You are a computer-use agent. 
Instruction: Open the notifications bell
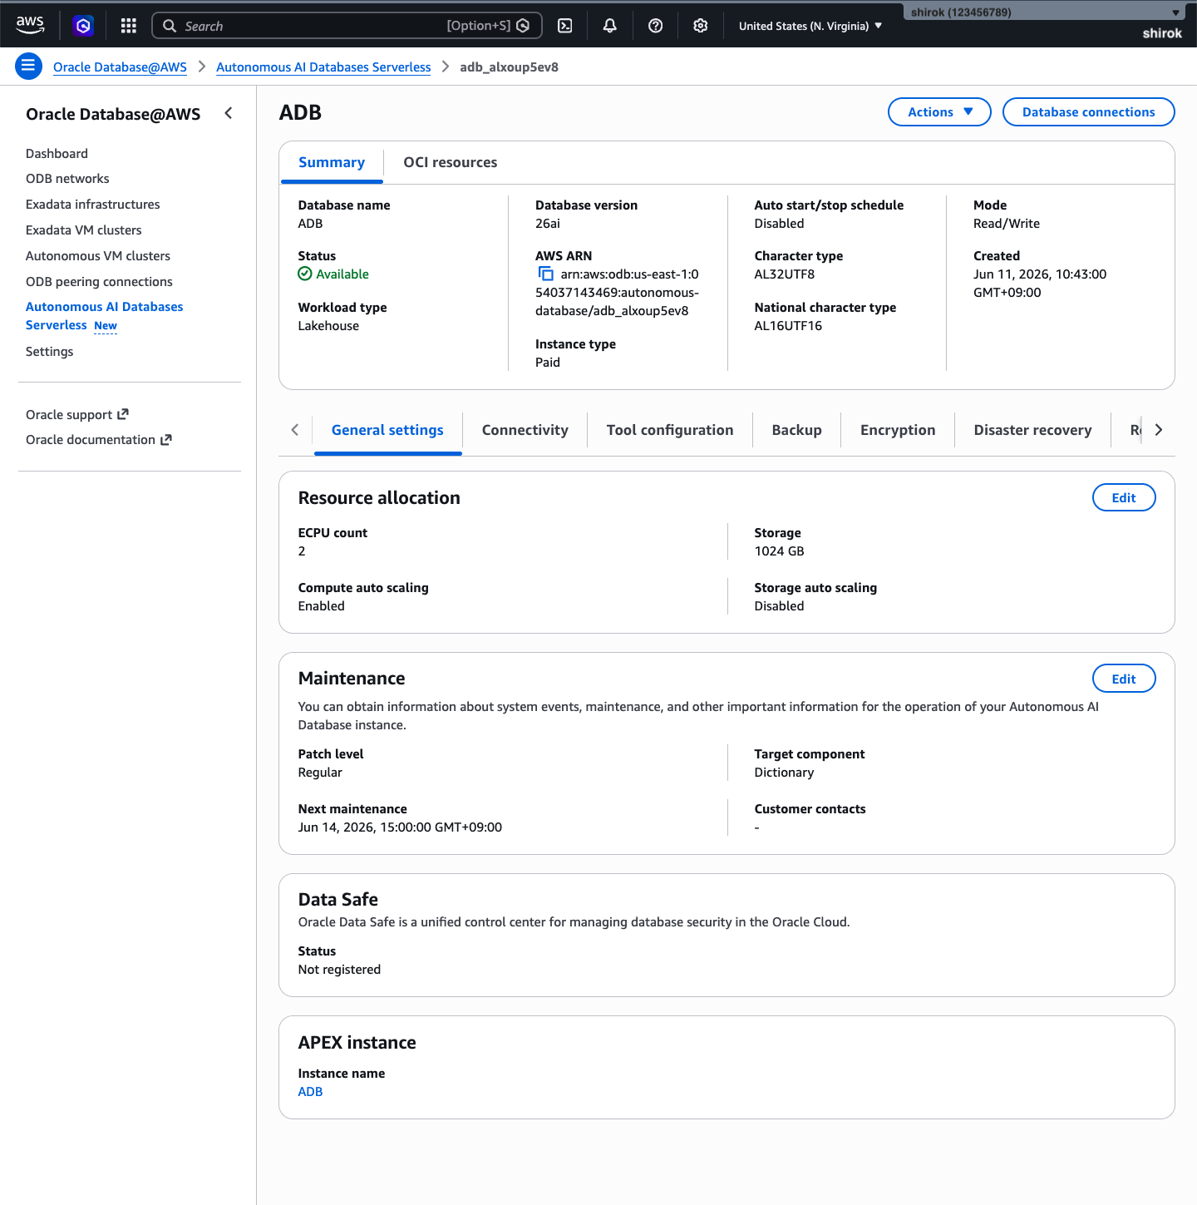pyautogui.click(x=610, y=26)
